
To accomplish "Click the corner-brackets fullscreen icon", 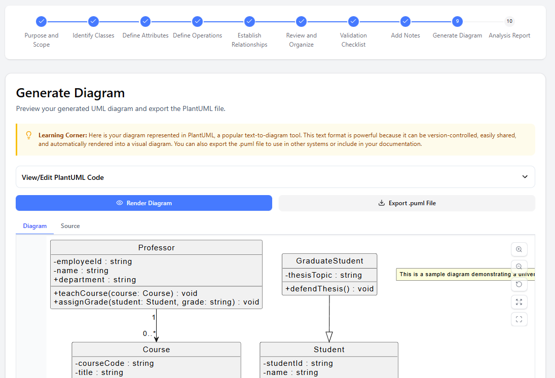I will [x=519, y=319].
